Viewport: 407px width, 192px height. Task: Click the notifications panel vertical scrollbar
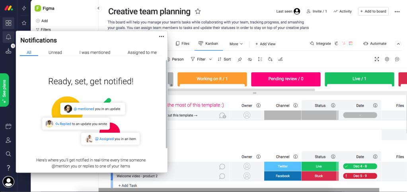point(166,104)
